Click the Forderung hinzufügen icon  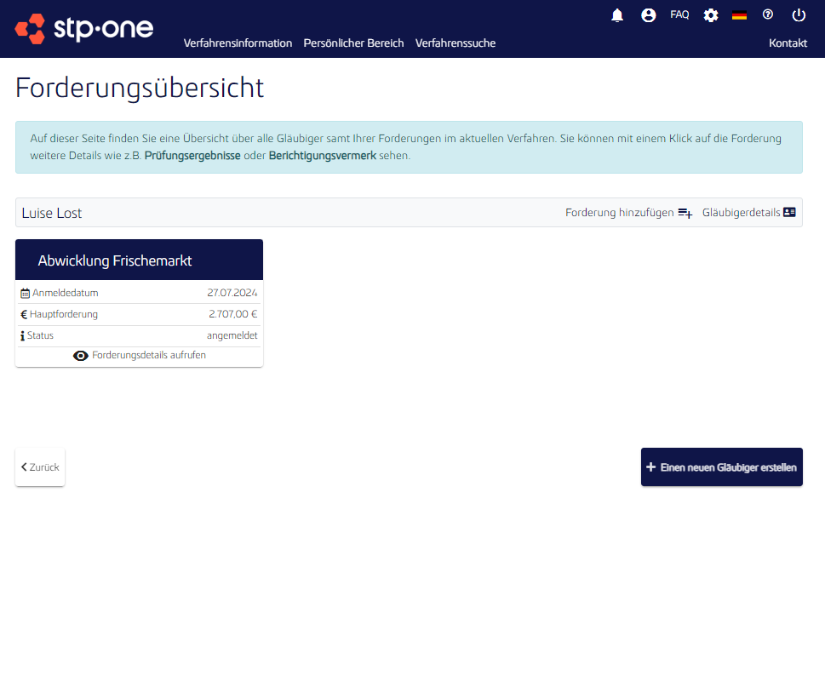[685, 212]
